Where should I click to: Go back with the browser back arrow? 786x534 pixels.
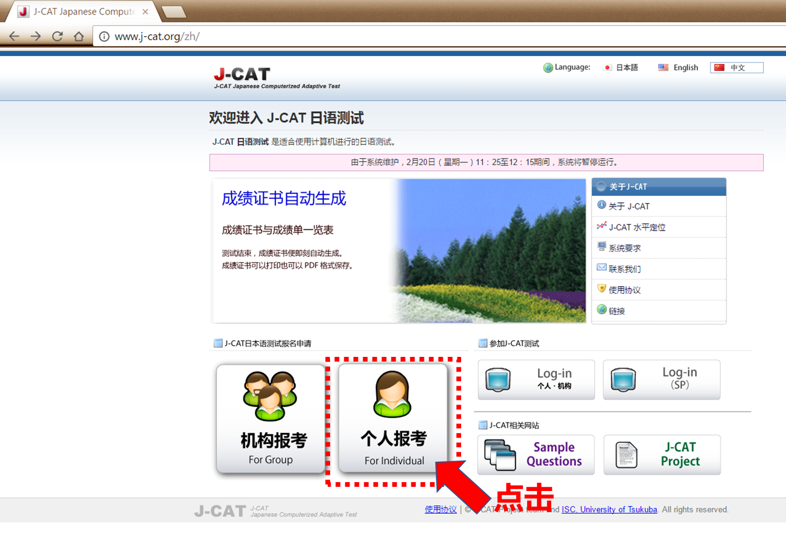(14, 36)
